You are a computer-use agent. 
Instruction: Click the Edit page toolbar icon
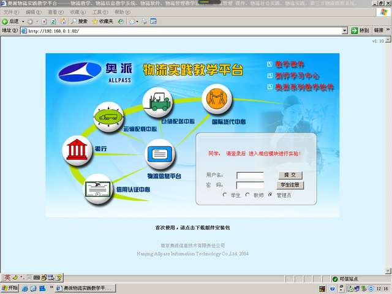(153, 21)
